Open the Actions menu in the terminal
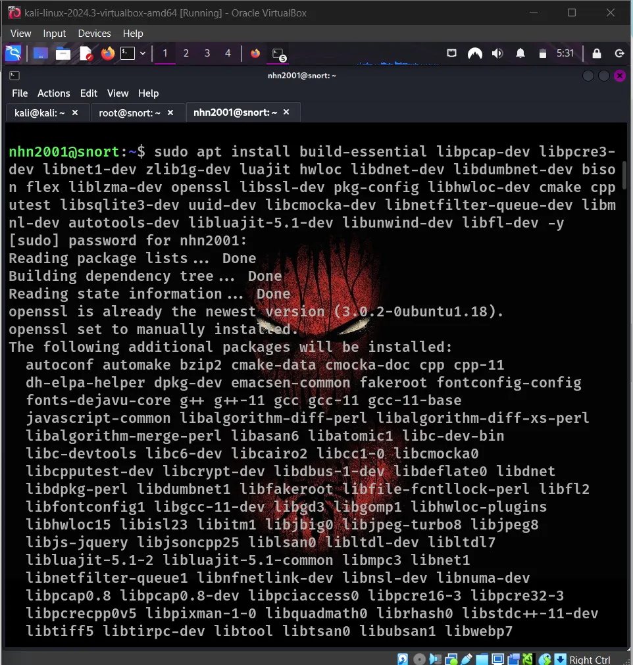 pos(53,93)
